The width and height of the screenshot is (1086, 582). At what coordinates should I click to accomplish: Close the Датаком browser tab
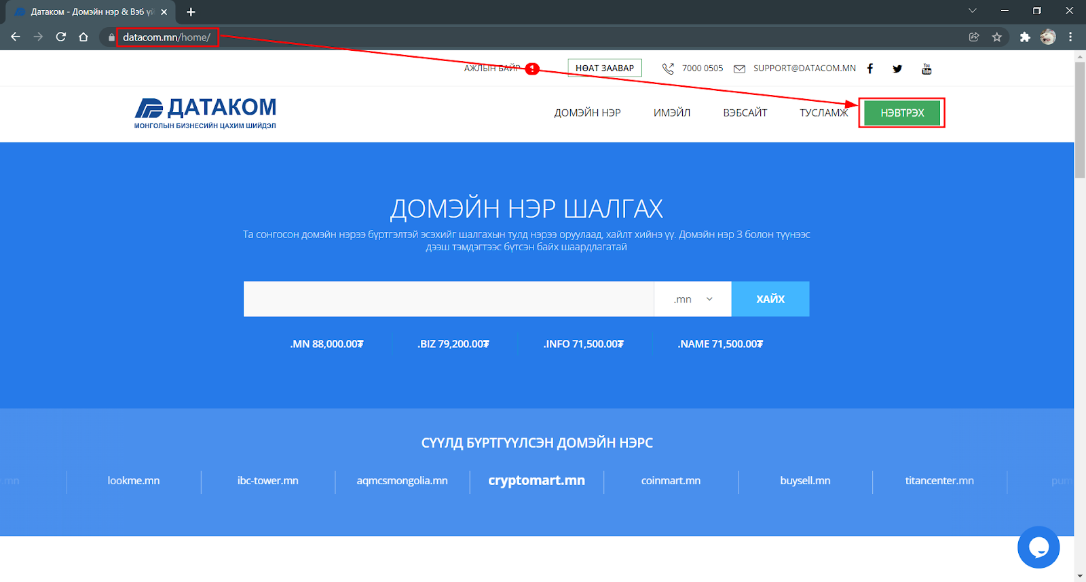(x=164, y=12)
